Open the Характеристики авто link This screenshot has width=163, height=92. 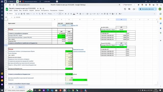click(x=78, y=49)
